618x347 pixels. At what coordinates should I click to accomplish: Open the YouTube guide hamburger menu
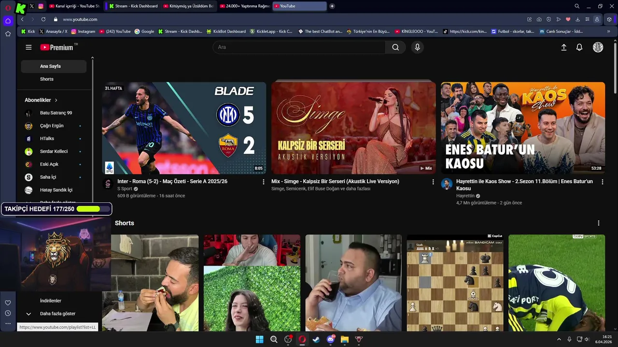28,47
